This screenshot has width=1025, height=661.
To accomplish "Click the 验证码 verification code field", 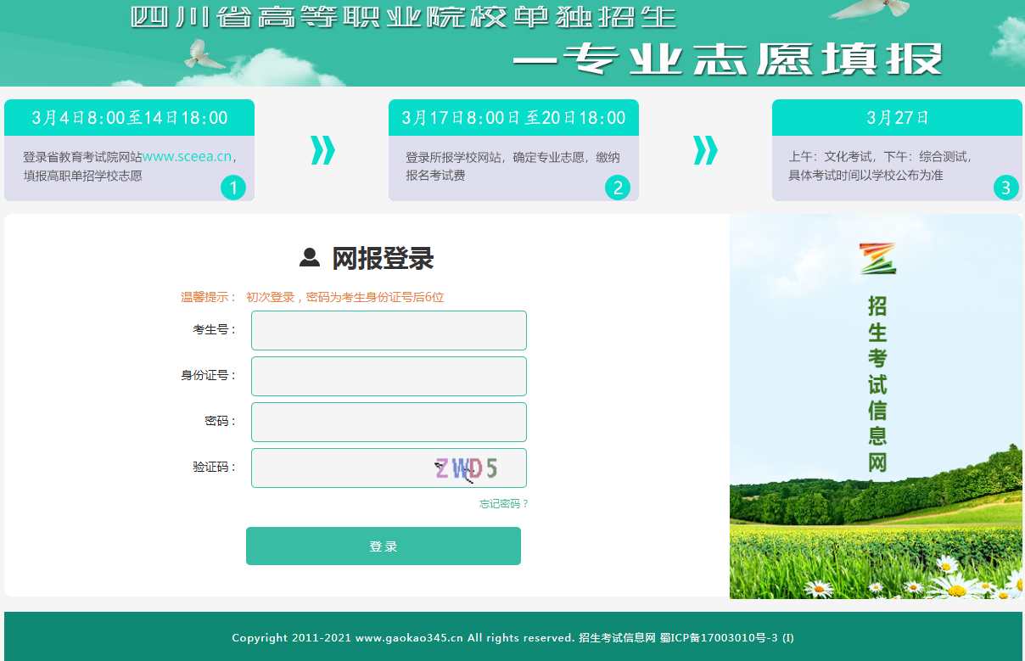I will click(x=339, y=468).
